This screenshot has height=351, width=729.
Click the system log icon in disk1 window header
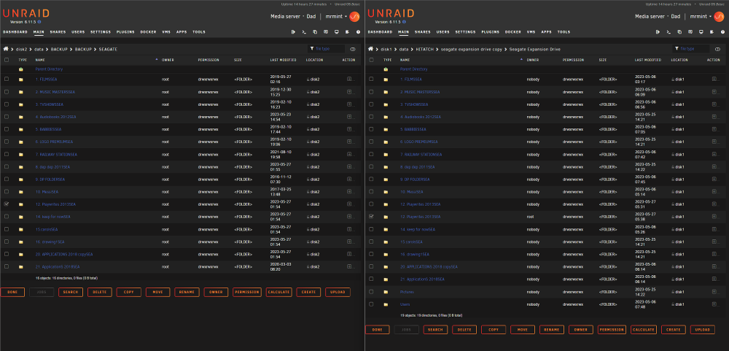pyautogui.click(x=712, y=32)
